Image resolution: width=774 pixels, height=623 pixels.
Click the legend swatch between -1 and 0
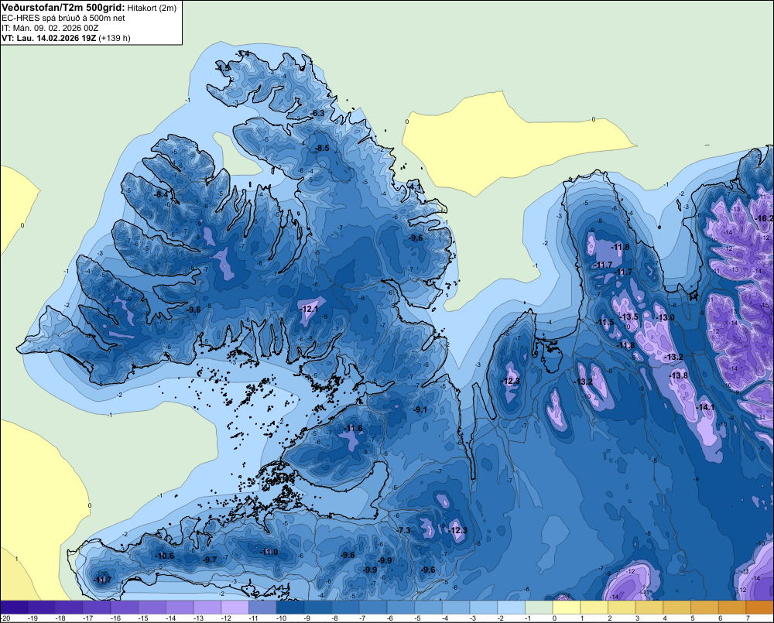click(x=539, y=608)
